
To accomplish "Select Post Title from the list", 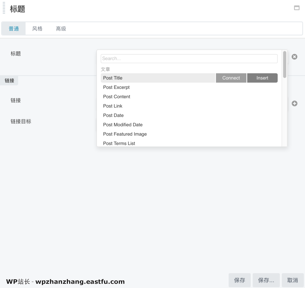I will (x=113, y=78).
